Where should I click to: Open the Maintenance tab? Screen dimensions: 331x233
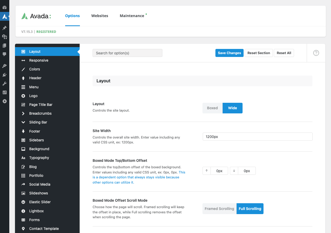132,16
